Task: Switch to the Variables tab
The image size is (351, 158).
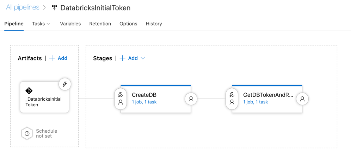Action: (70, 24)
